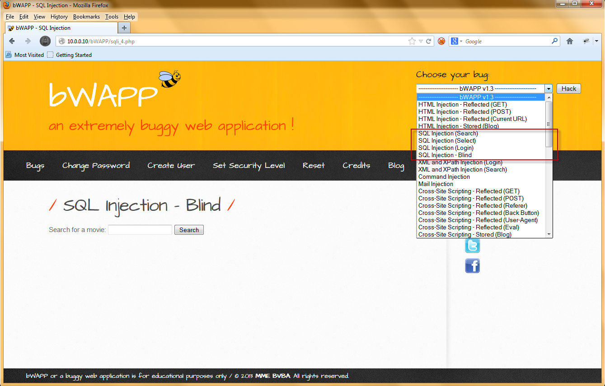The image size is (605, 386).
Task: Open the Bookmarks menu
Action: point(86,17)
